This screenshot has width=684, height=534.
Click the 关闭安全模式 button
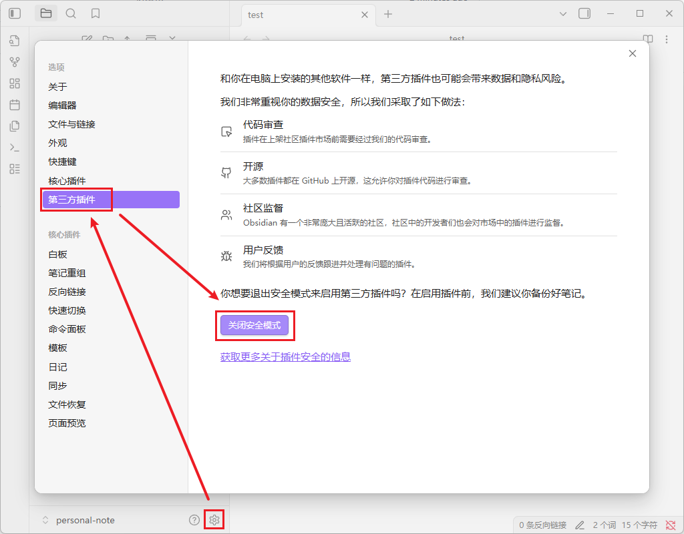(255, 326)
